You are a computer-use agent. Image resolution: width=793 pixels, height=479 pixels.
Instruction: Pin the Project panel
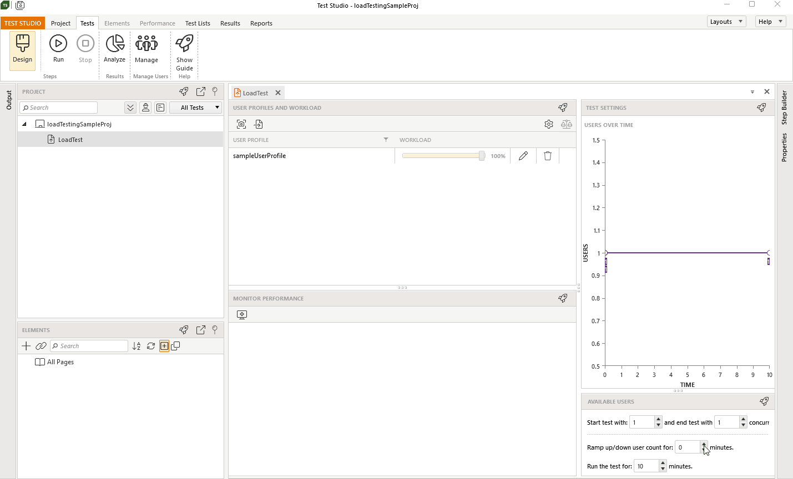[215, 91]
